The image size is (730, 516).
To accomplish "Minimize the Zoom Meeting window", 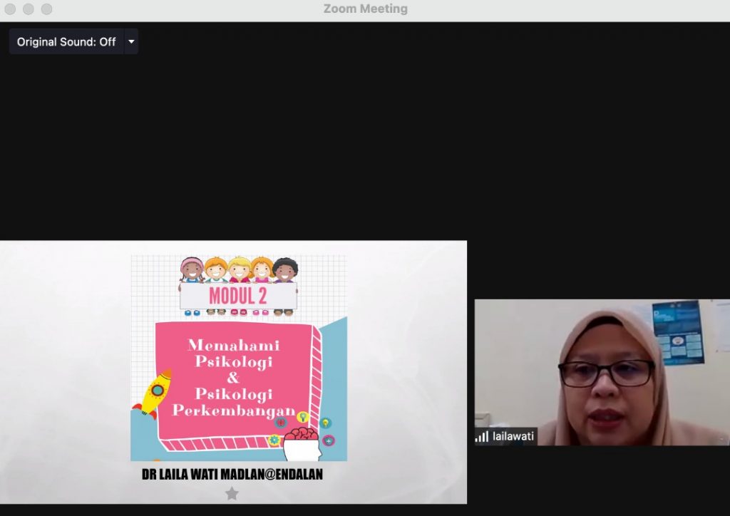I will pyautogui.click(x=29, y=9).
